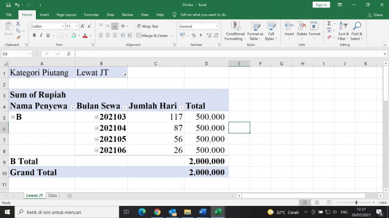
Task: Open the Kategori Piutang filter dropdown
Action: (x=124, y=74)
